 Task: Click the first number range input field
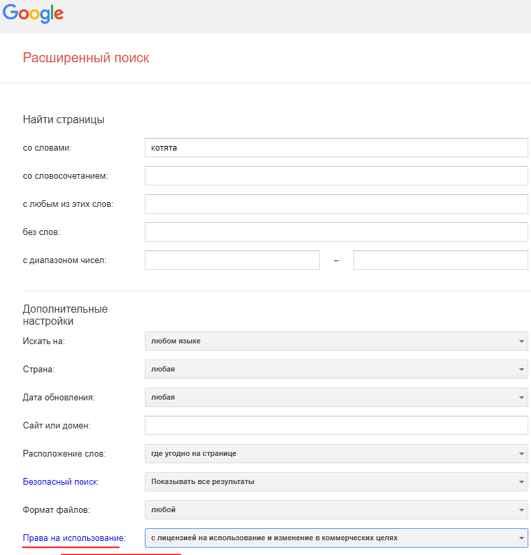click(231, 260)
